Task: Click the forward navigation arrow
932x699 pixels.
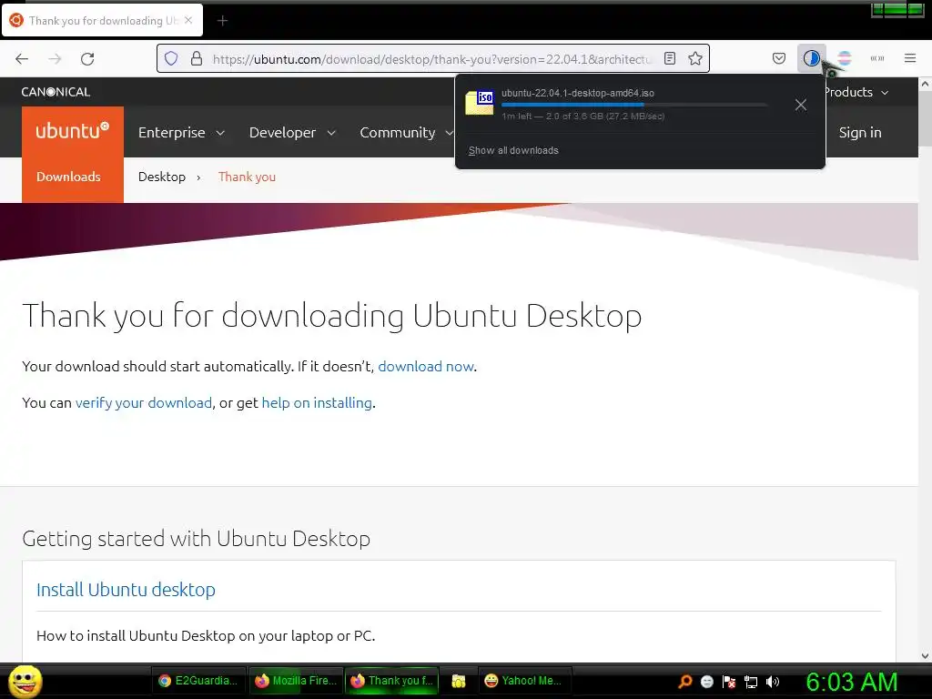Action: click(55, 58)
